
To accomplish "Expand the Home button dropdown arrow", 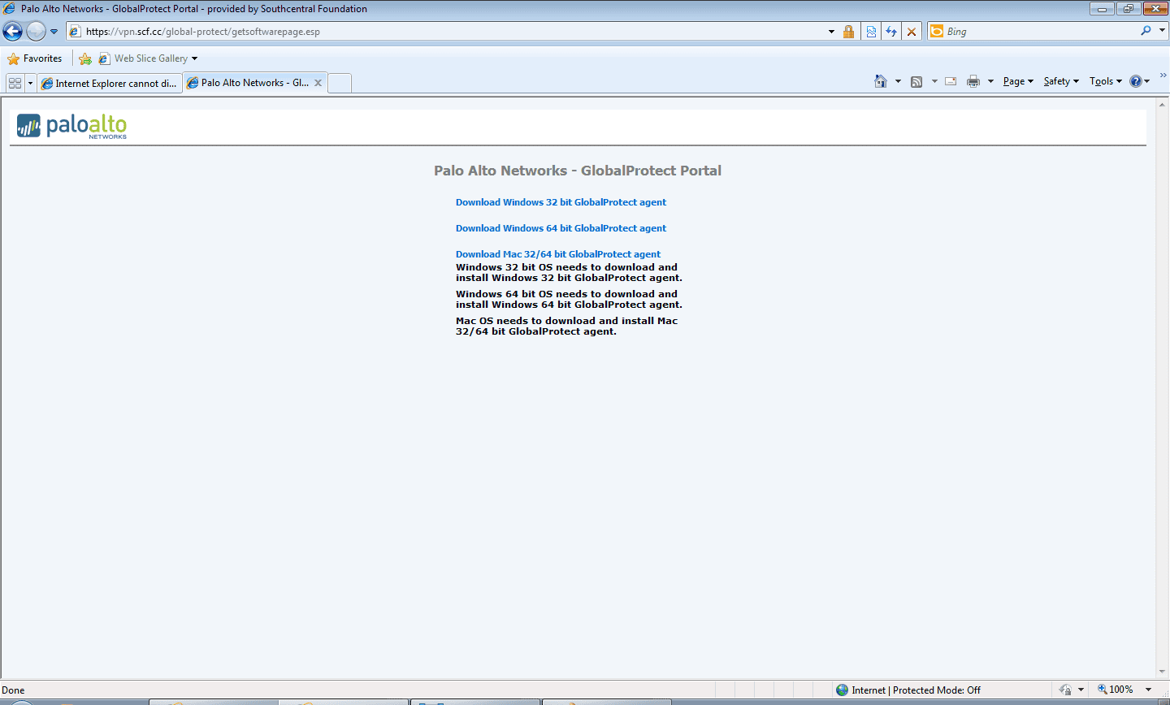I will click(898, 81).
